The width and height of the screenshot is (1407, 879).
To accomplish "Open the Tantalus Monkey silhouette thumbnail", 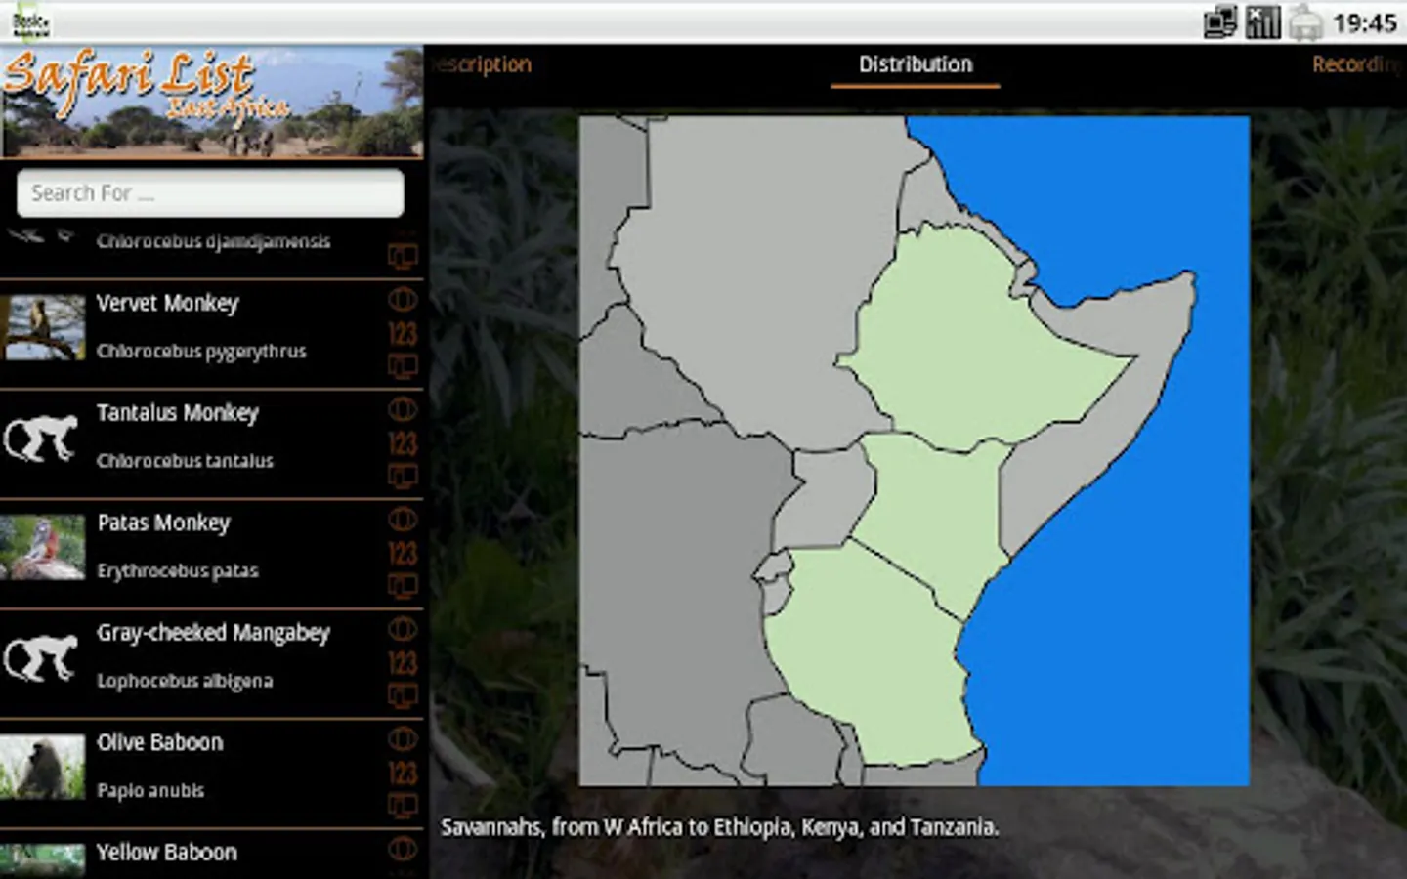I will tap(42, 439).
